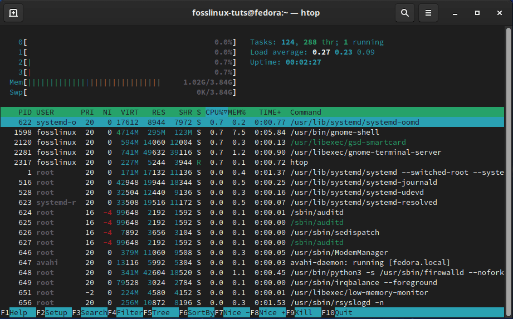Select the ModemManager process row

252,253
